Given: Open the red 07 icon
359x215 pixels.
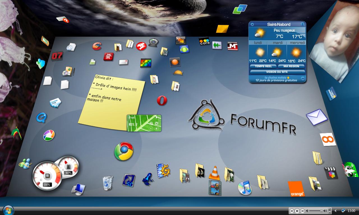Looking at the screenshot, I should point(57,56).
